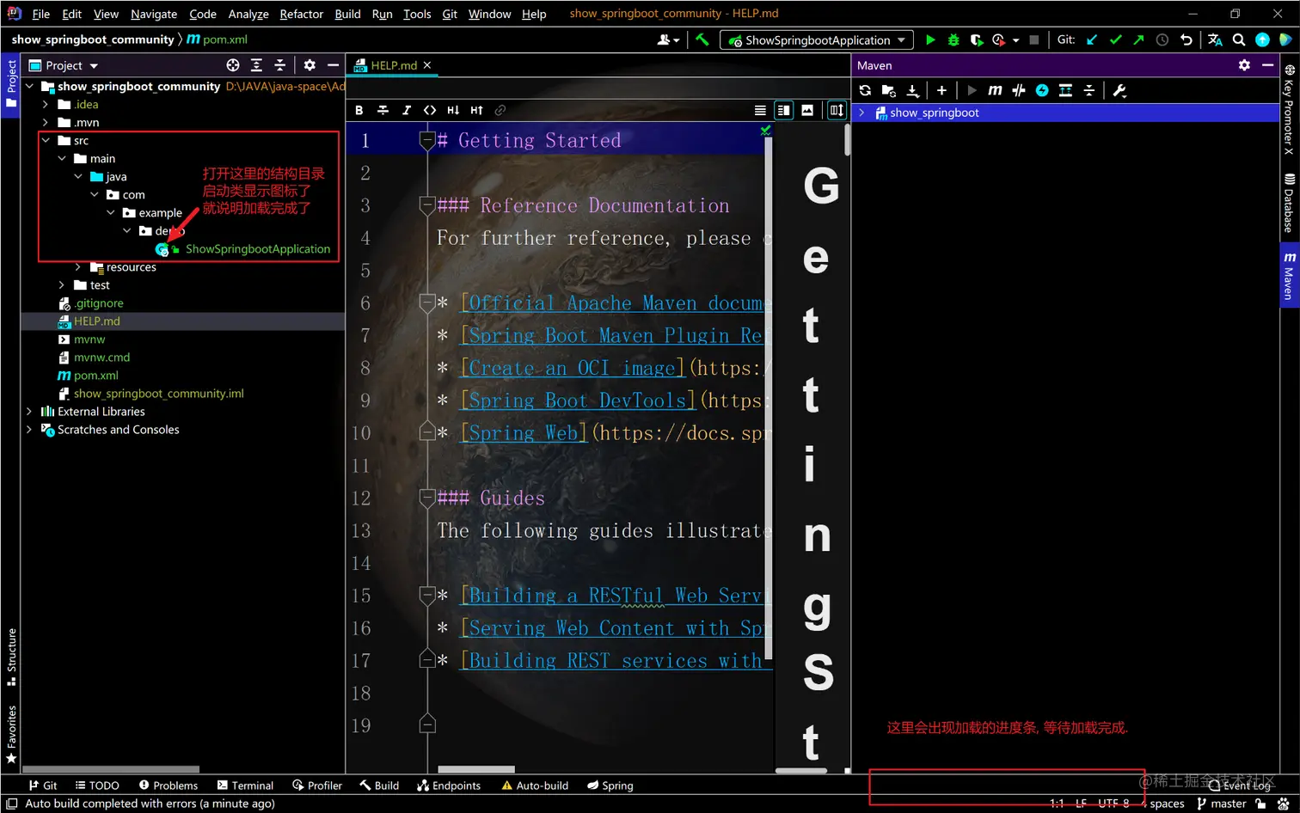Follow the Spring Boot DevTools link
This screenshot has height=813, width=1300.
pyautogui.click(x=578, y=400)
